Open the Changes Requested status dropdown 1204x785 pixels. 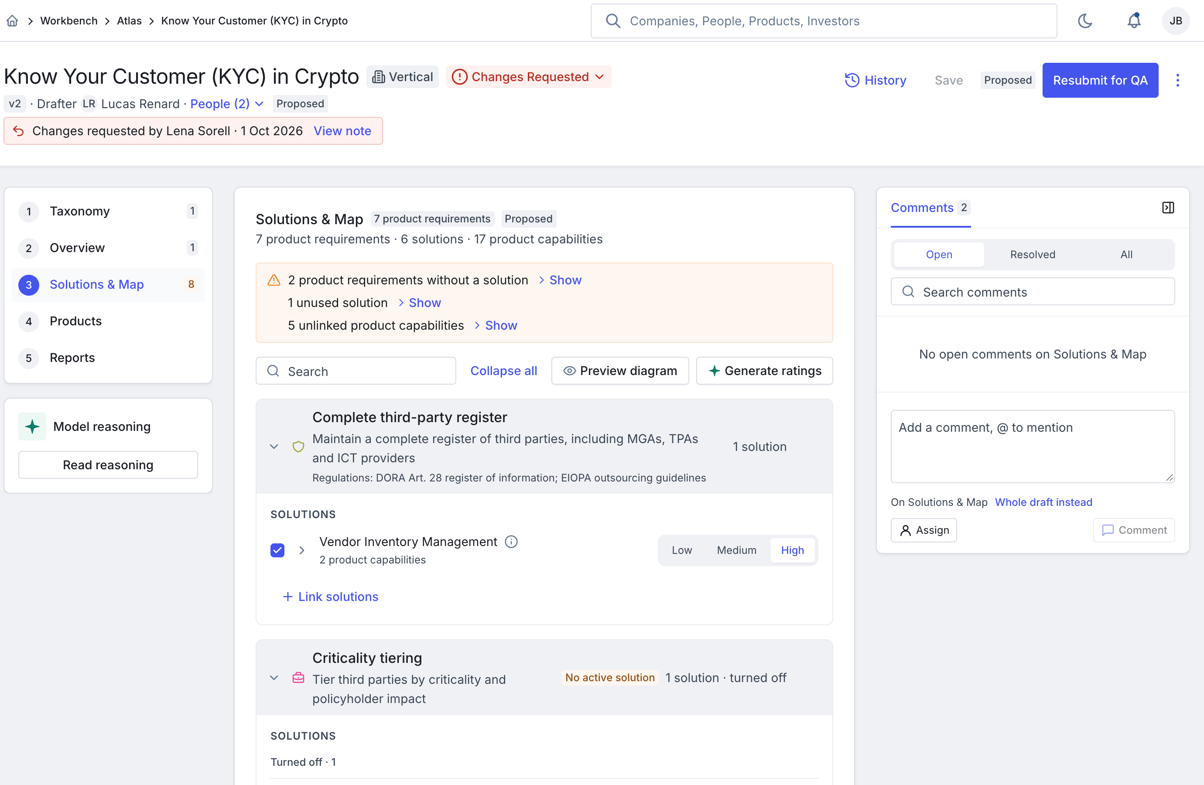click(528, 77)
